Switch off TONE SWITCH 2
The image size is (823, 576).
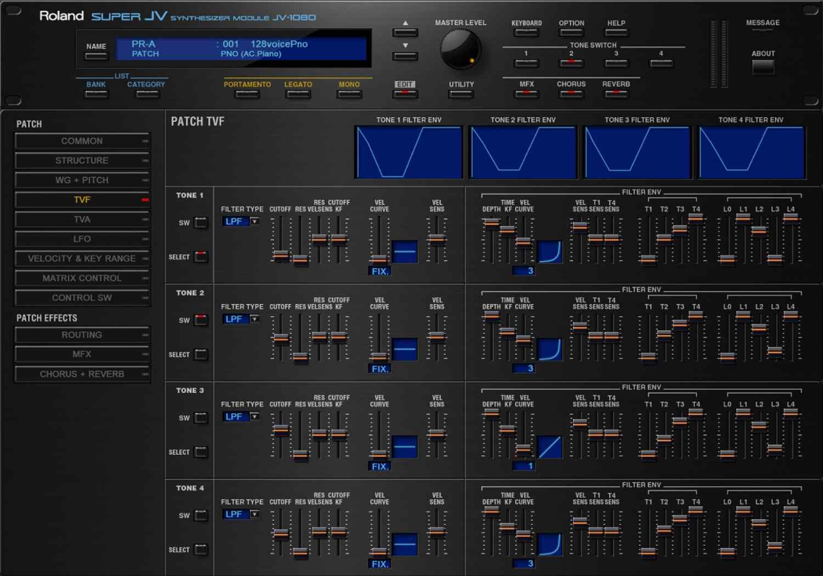(x=571, y=63)
